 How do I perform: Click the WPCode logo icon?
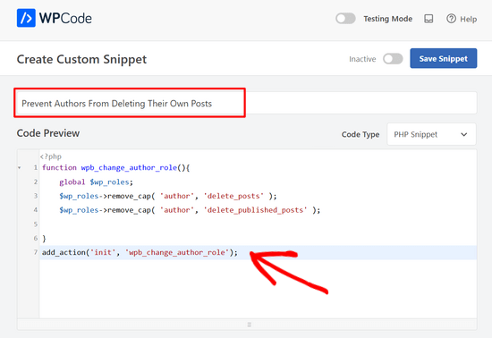[26, 18]
